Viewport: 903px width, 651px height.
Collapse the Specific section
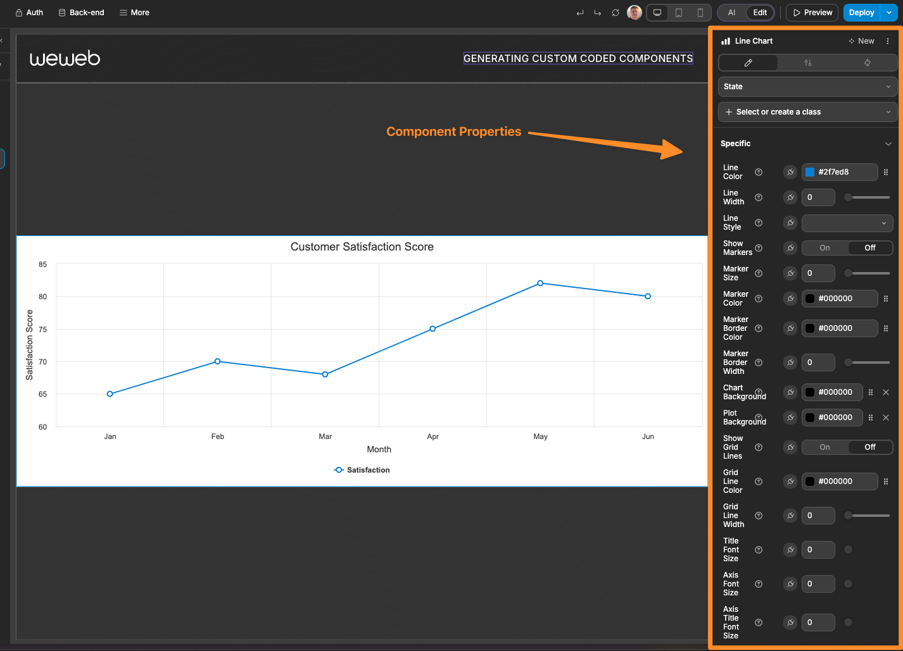coord(888,144)
